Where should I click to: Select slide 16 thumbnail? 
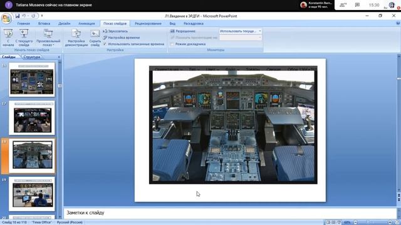[x=32, y=79]
